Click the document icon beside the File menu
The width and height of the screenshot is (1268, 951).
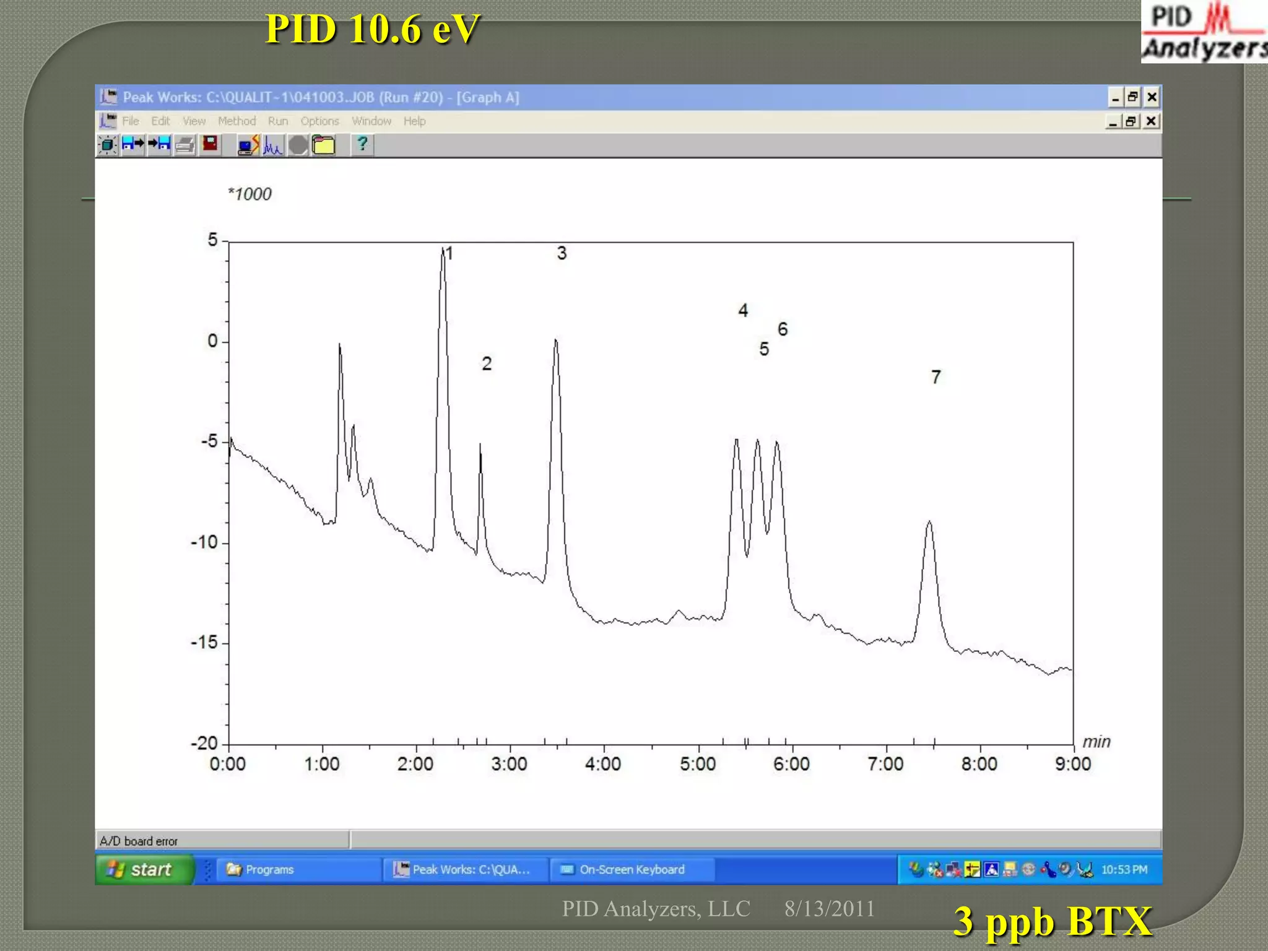[108, 121]
